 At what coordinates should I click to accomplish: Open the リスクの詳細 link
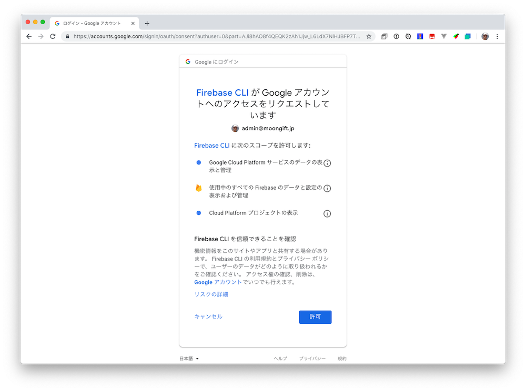[211, 294]
